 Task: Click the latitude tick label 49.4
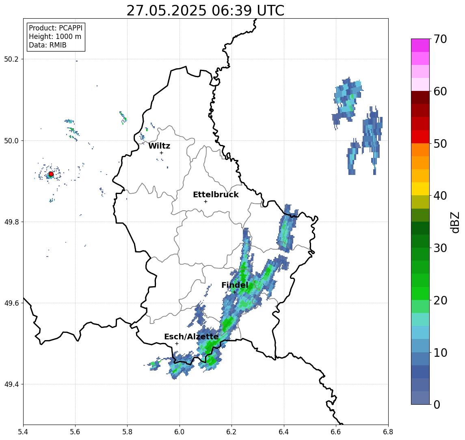(x=11, y=384)
